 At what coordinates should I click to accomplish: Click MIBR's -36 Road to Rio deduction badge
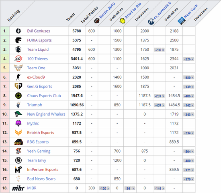(x=130, y=189)
